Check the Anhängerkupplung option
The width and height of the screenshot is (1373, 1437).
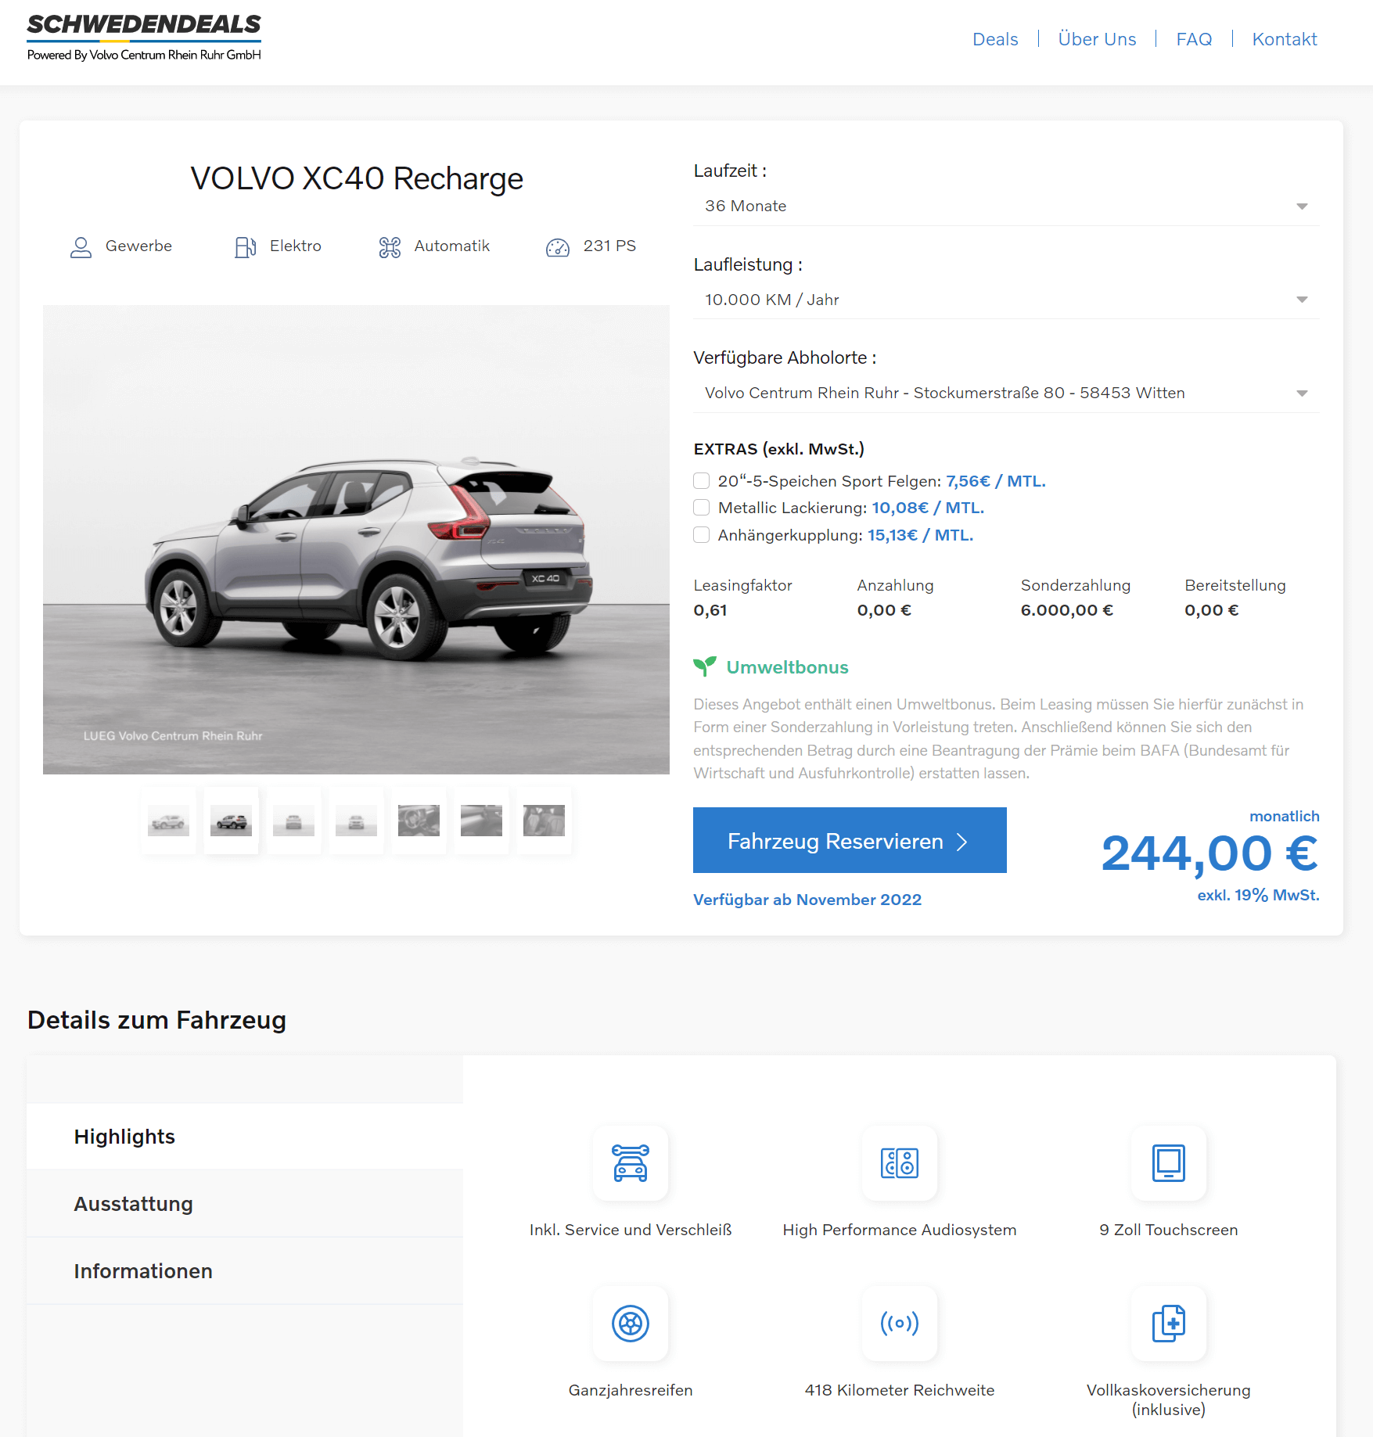[x=702, y=535]
